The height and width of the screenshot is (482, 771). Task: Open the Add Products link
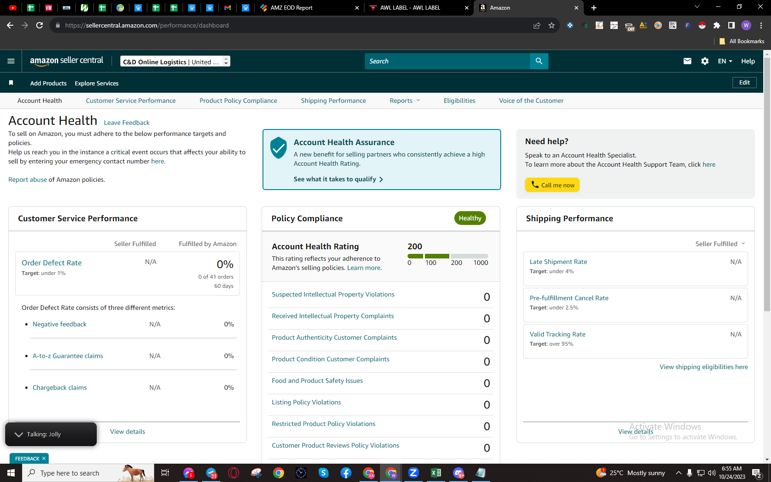click(48, 83)
